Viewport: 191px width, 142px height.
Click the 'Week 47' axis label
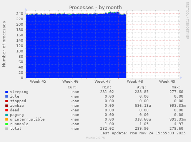point(103,82)
